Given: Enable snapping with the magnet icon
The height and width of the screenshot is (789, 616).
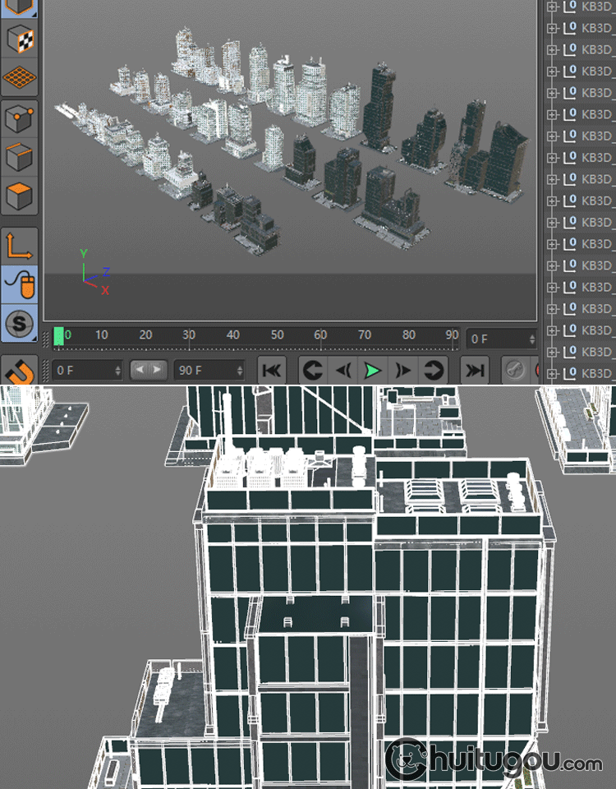Looking at the screenshot, I should tap(20, 371).
